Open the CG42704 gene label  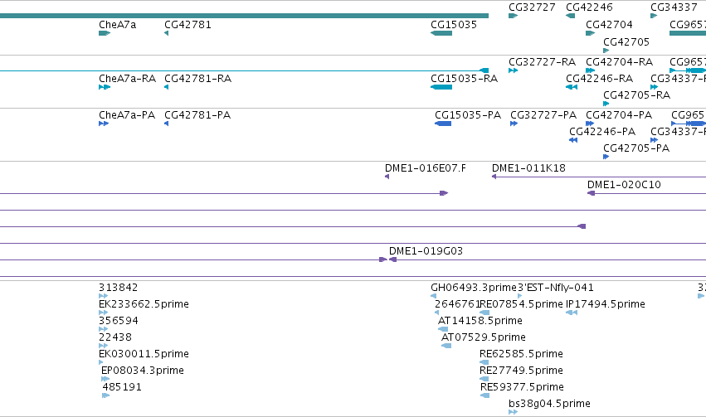[x=609, y=25]
